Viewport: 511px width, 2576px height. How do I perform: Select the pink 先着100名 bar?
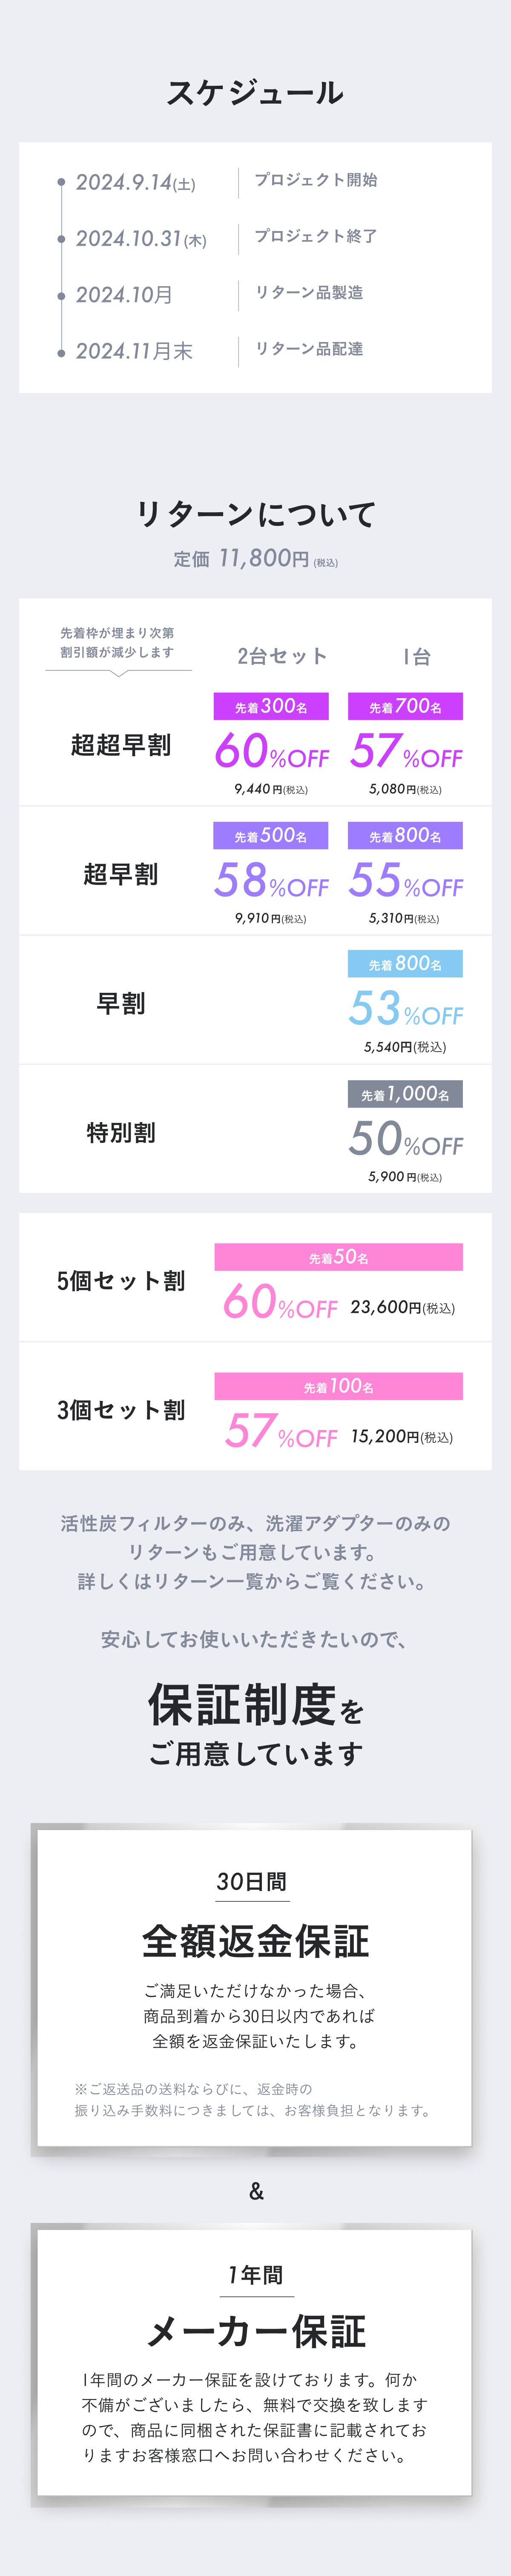click(339, 1386)
